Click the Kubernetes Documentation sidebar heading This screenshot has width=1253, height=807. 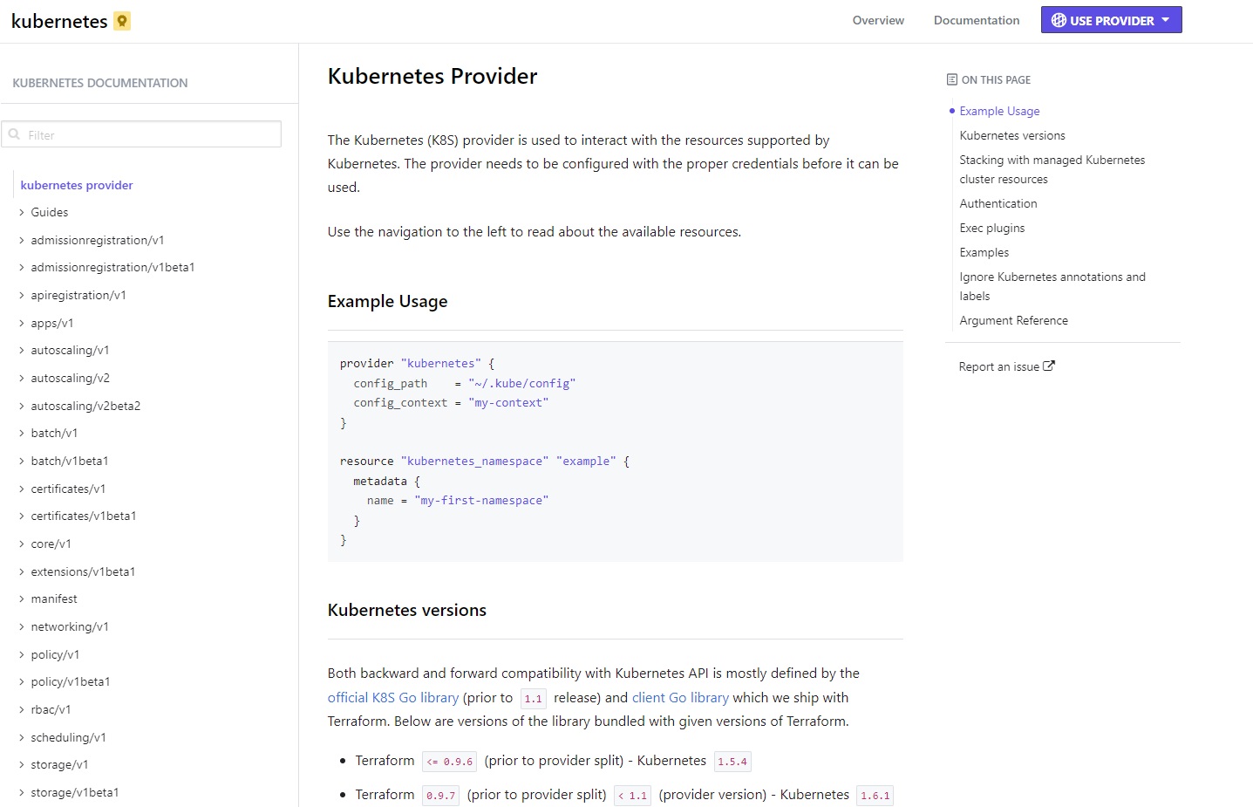pyautogui.click(x=100, y=83)
